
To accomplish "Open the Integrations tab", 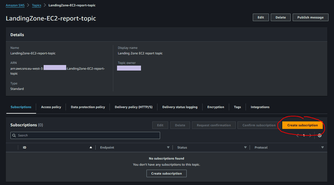I will [260, 107].
